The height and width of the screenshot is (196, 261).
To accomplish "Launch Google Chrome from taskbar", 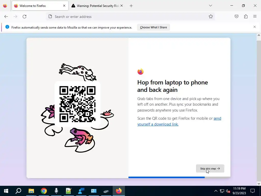I will click(44, 191).
